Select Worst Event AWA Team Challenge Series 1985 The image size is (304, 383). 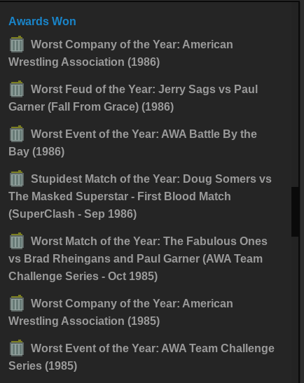tap(141, 357)
